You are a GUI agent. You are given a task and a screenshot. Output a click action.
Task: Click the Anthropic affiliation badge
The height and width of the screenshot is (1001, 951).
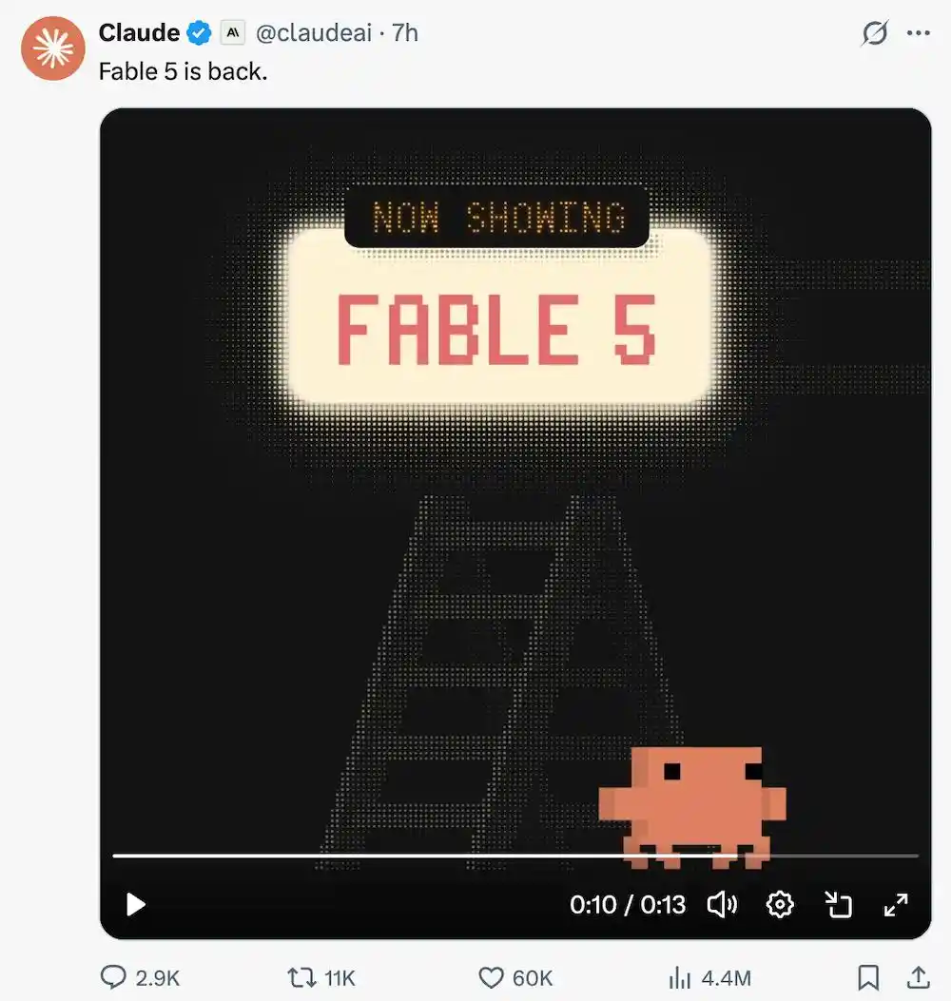click(233, 32)
